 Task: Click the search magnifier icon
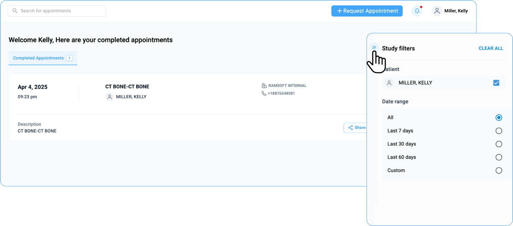pyautogui.click(x=15, y=11)
